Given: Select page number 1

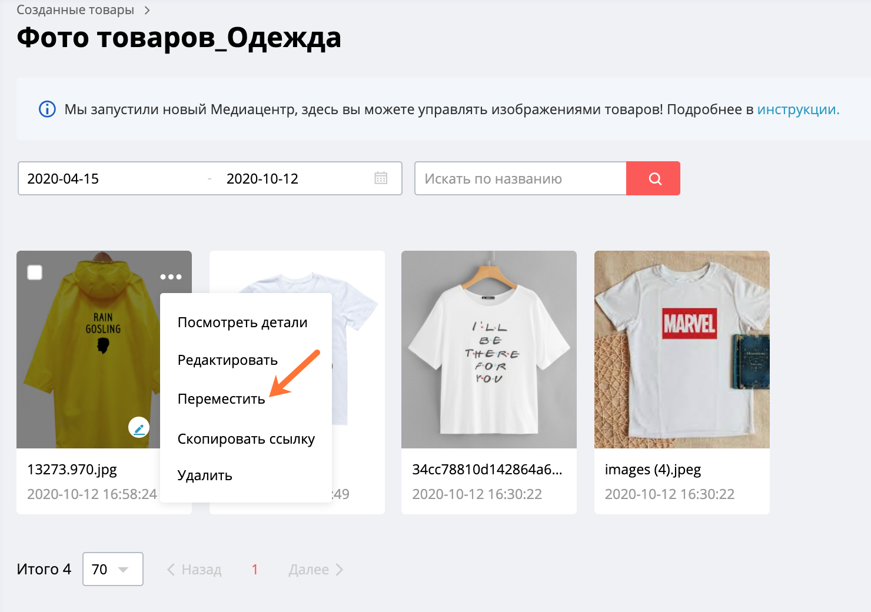Looking at the screenshot, I should 255,570.
